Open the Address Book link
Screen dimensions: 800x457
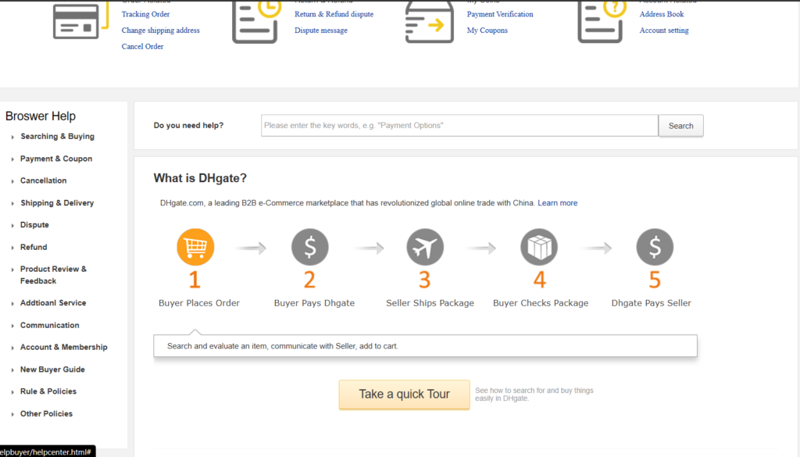click(662, 14)
